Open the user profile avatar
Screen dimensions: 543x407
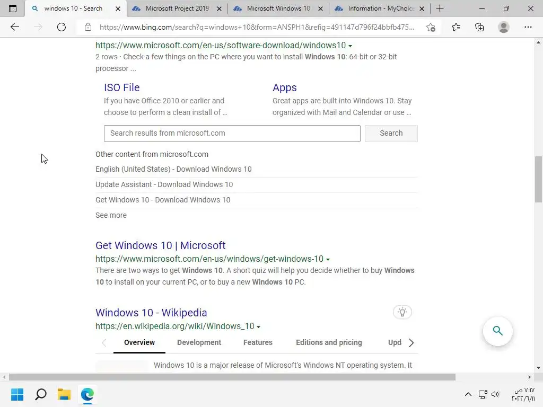pos(504,27)
